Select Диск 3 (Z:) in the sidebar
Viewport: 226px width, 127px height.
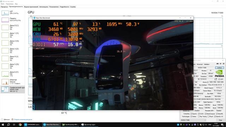coord(13,51)
